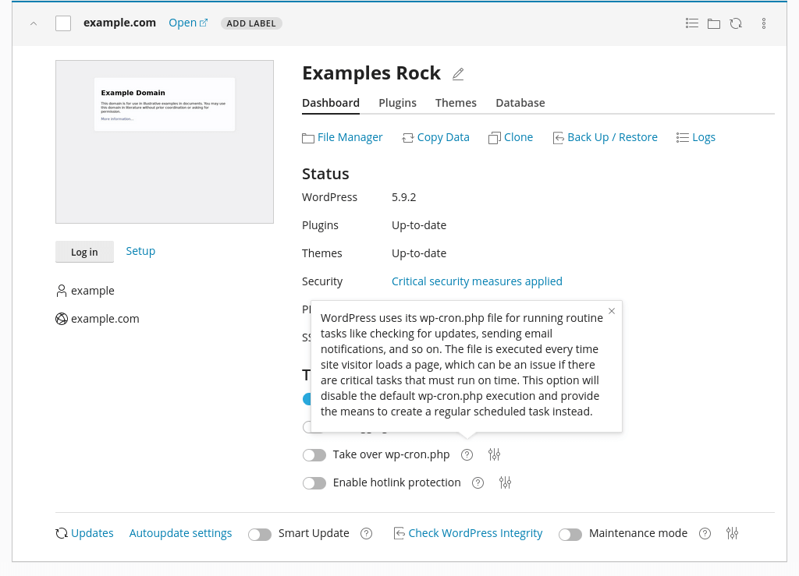Click the Log in button
Viewport: 799px width, 576px height.
84,251
